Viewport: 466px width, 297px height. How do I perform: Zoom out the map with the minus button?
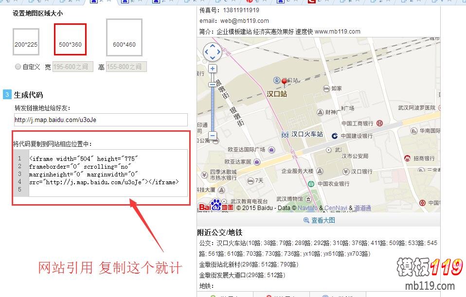point(213,136)
